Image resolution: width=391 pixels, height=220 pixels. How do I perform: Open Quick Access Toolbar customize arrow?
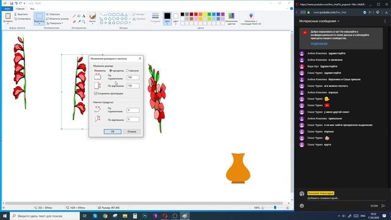(x=24, y=3)
